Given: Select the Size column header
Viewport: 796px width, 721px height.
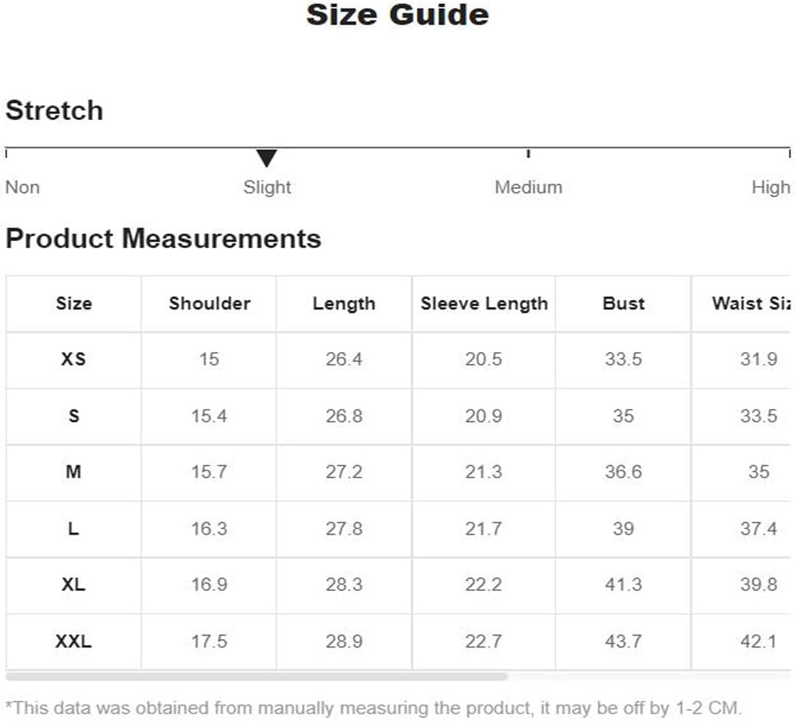Looking at the screenshot, I should point(73,304).
